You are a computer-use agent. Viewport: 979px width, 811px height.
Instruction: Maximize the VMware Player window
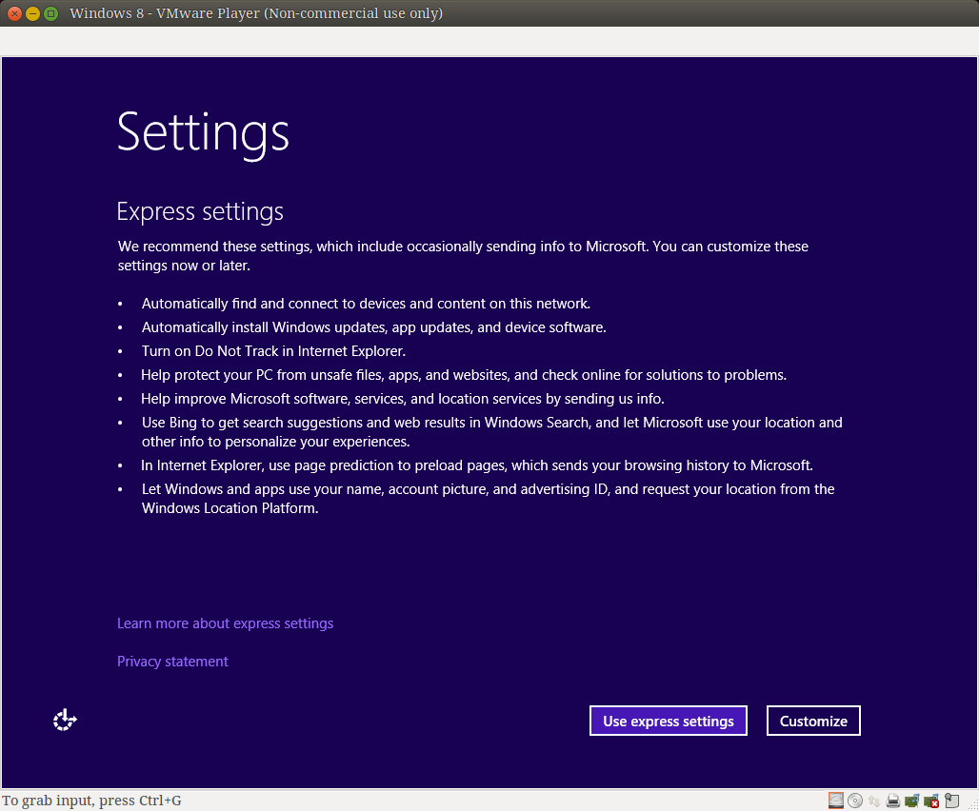pyautogui.click(x=51, y=13)
